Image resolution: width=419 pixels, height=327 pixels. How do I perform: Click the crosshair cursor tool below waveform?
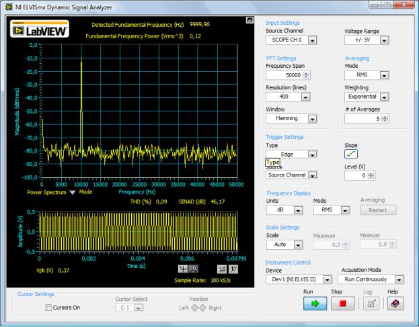tap(183, 269)
